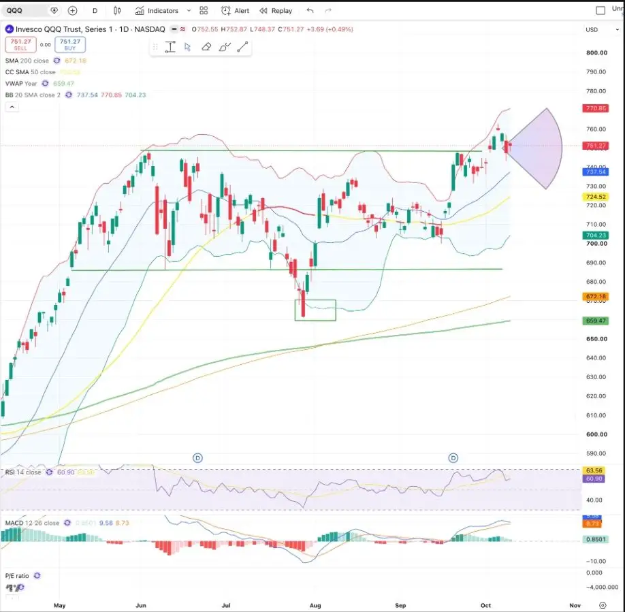The image size is (625, 612).
Task: Redo the last chart action
Action: [x=328, y=11]
